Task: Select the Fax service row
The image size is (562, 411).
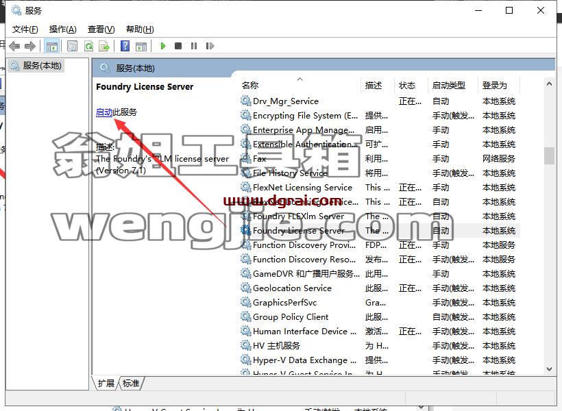Action: [380, 159]
